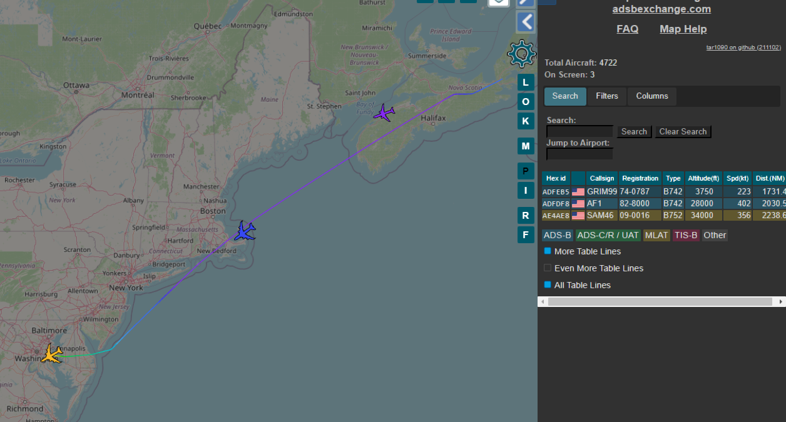
Task: Enable Even More Table Lines checkbox
Action: (548, 268)
